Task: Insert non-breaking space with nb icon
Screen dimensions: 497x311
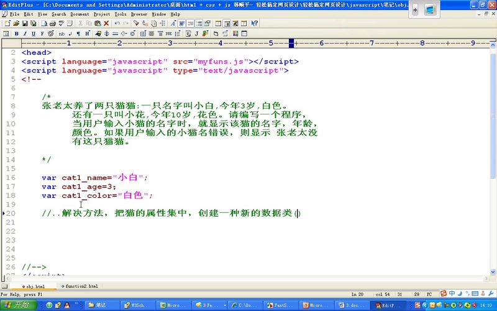Action: 62,34
